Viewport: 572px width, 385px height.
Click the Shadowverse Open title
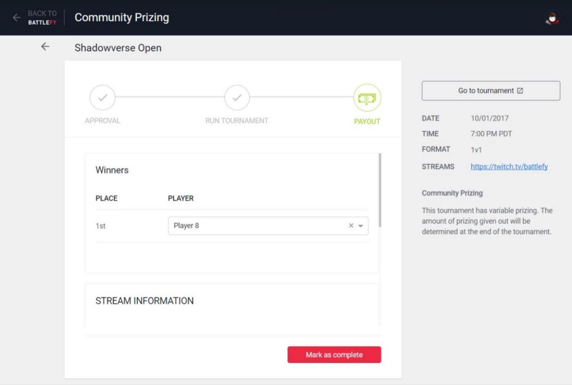point(118,48)
